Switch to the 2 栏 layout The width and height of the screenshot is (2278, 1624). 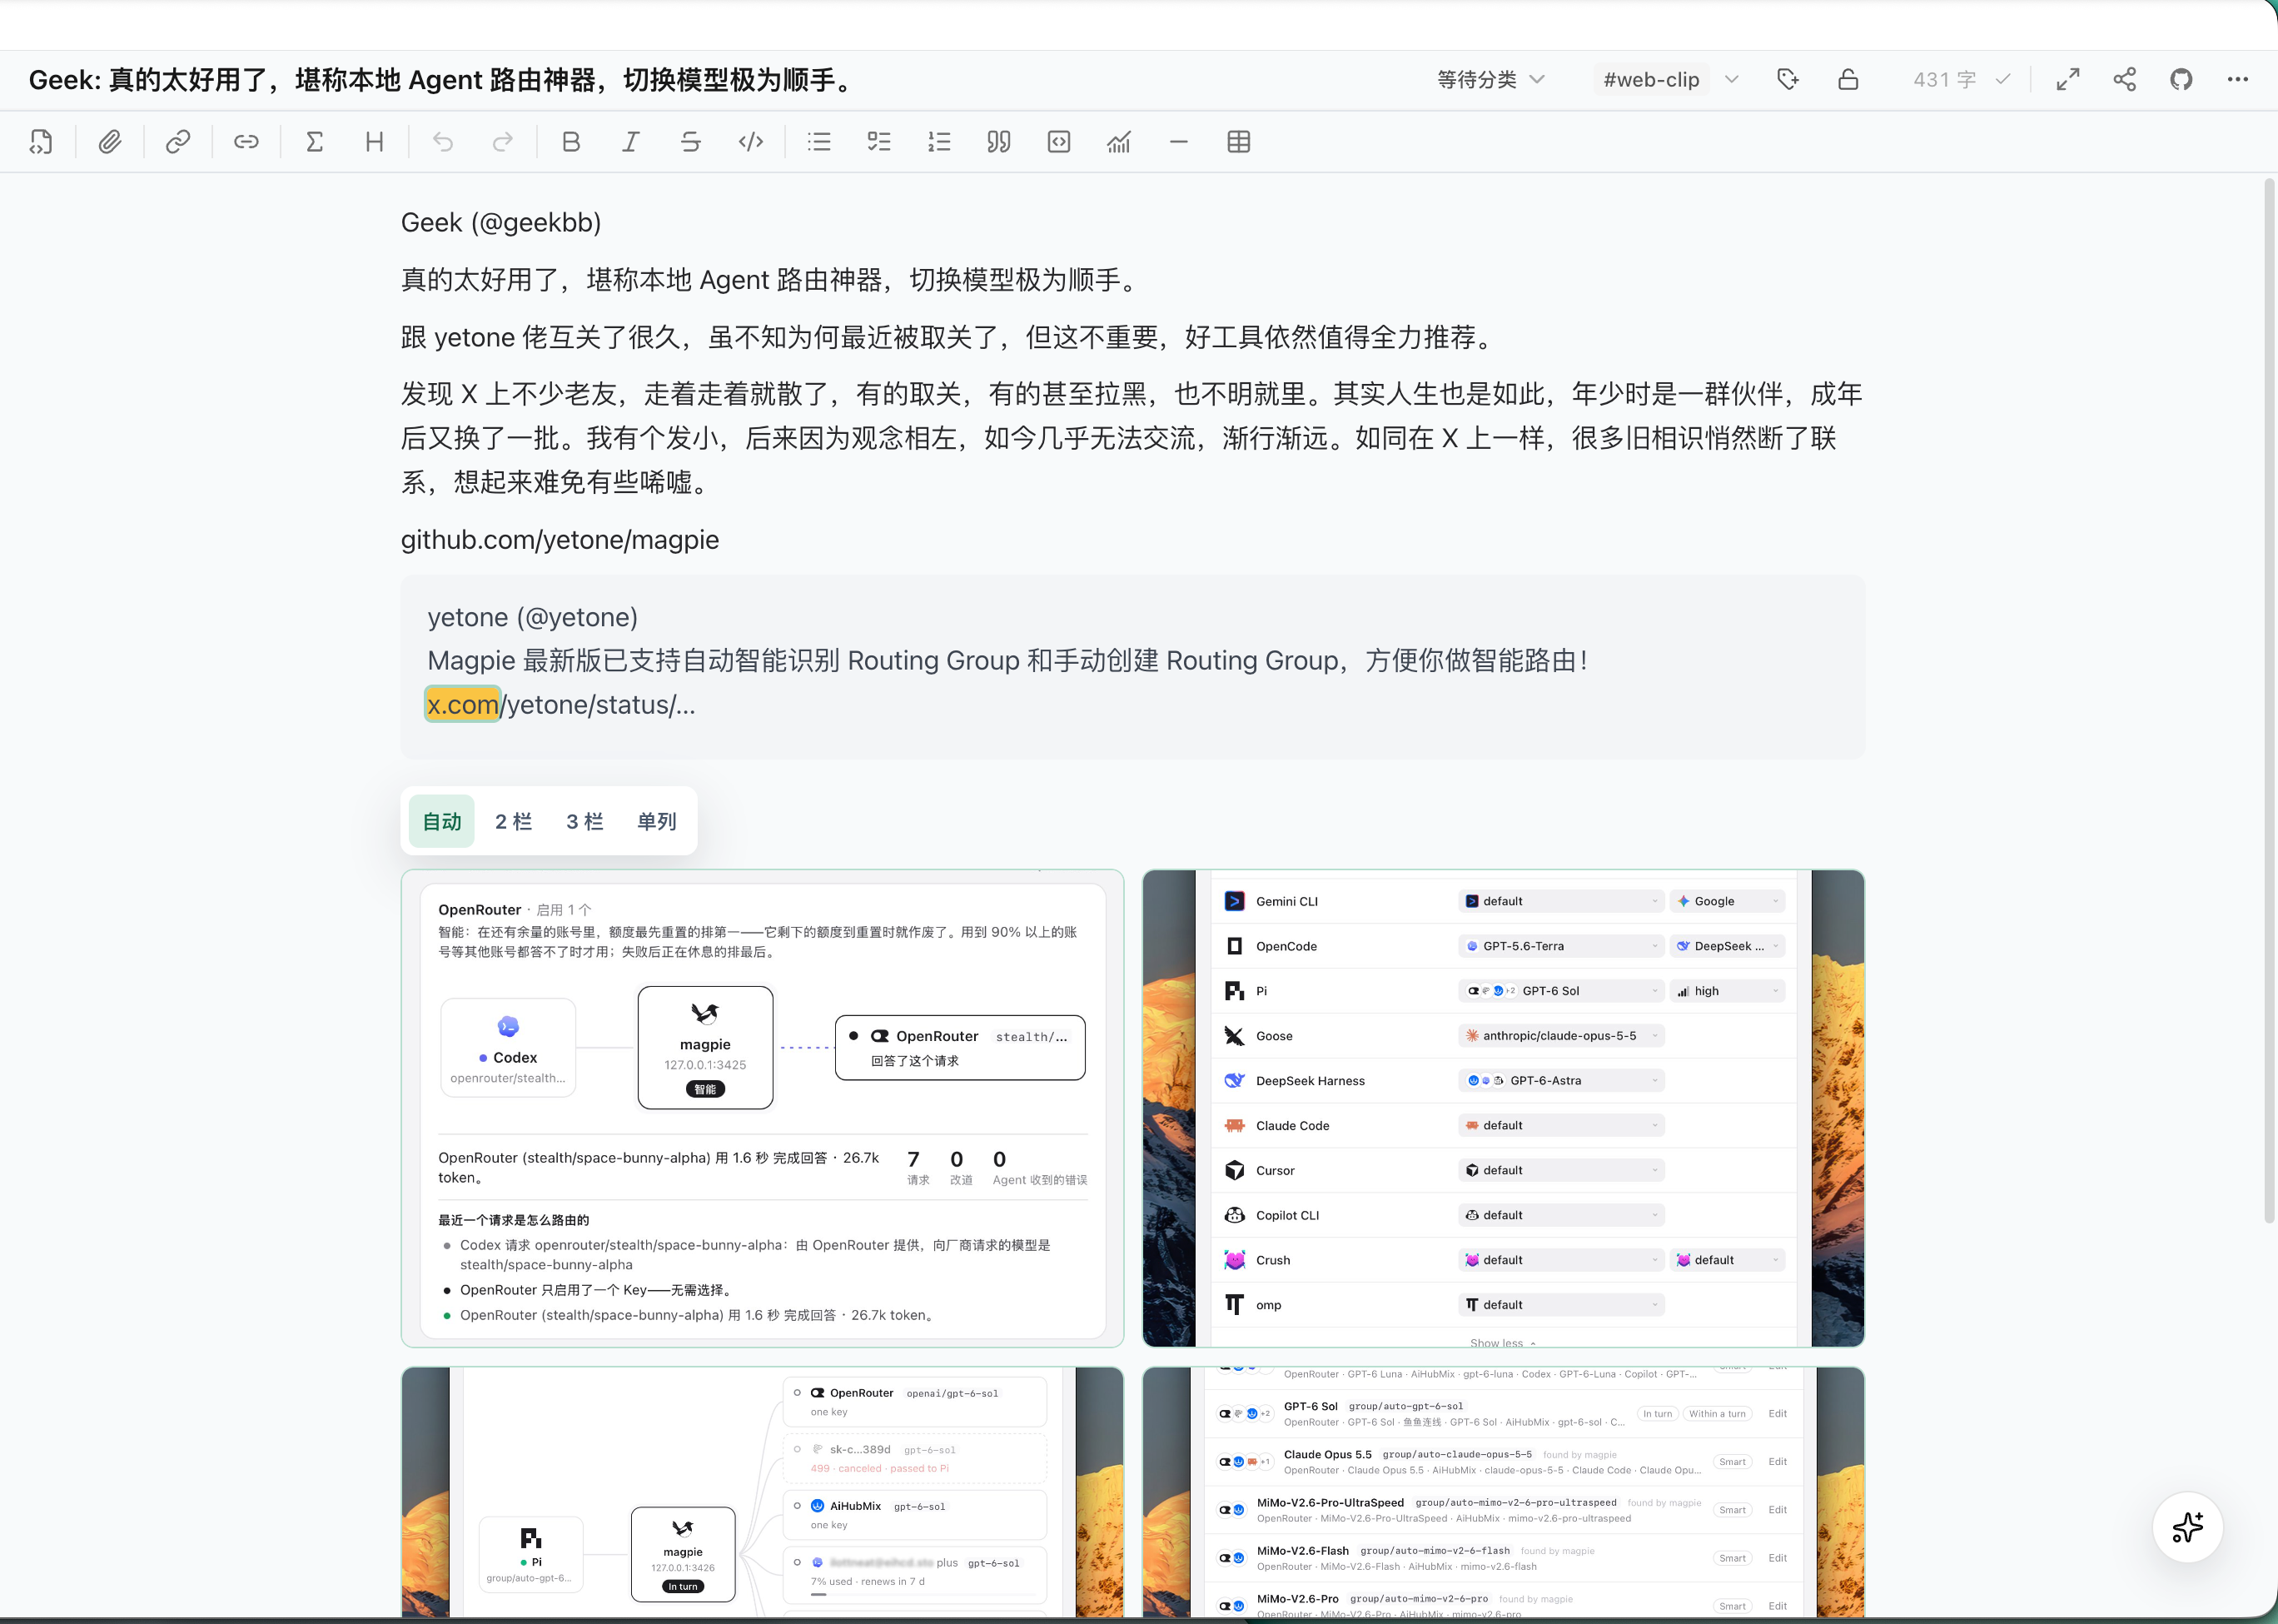click(x=514, y=821)
